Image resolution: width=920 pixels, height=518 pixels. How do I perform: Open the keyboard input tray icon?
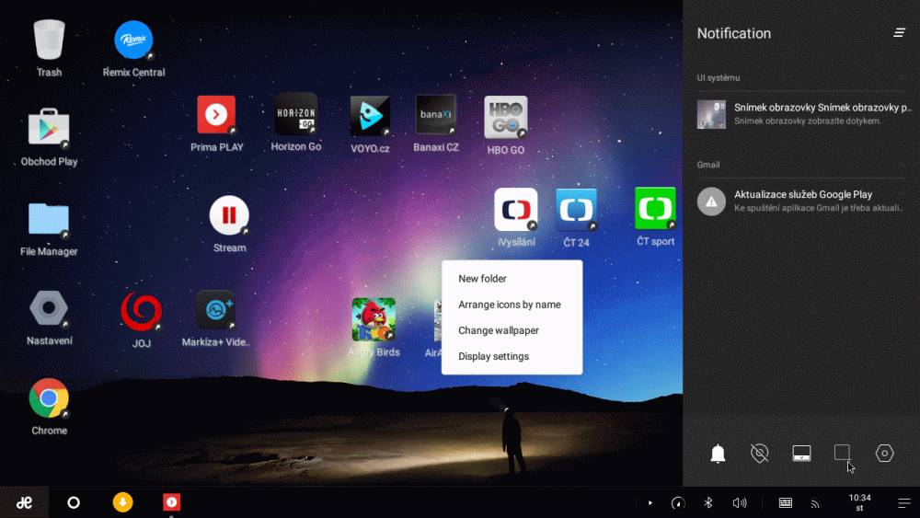(x=785, y=502)
